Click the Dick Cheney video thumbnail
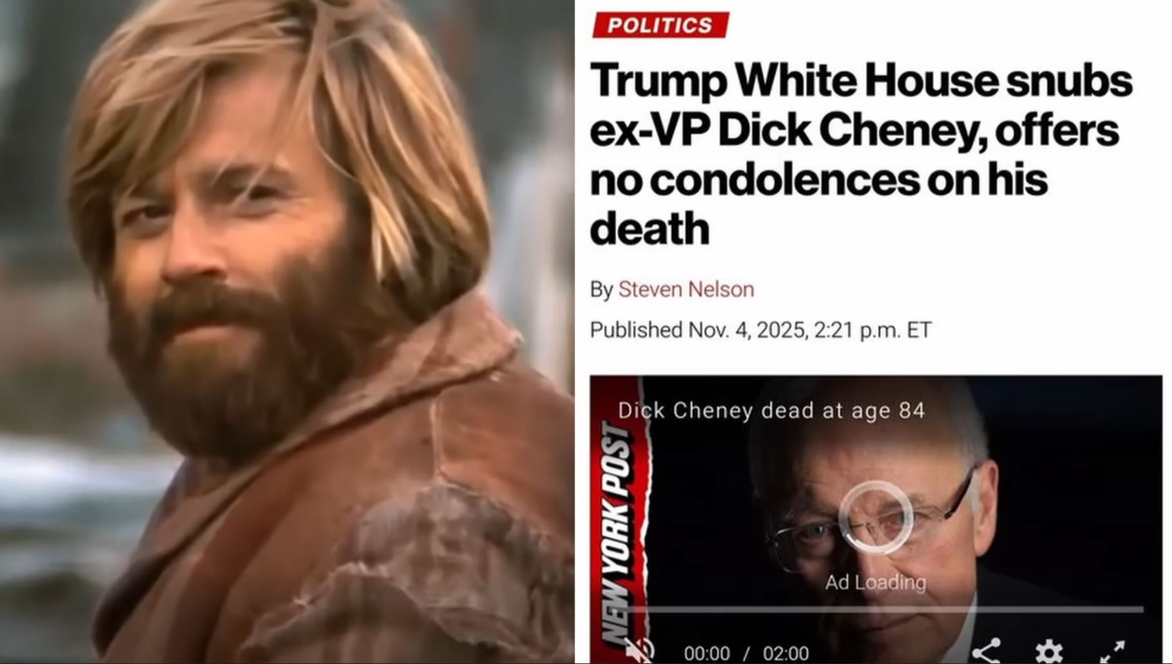The image size is (1172, 664). (876, 519)
